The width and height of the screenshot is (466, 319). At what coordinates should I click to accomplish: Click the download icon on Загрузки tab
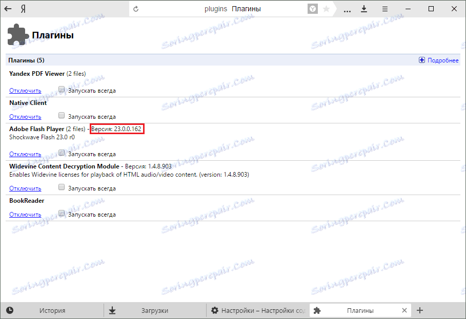pyautogui.click(x=112, y=310)
